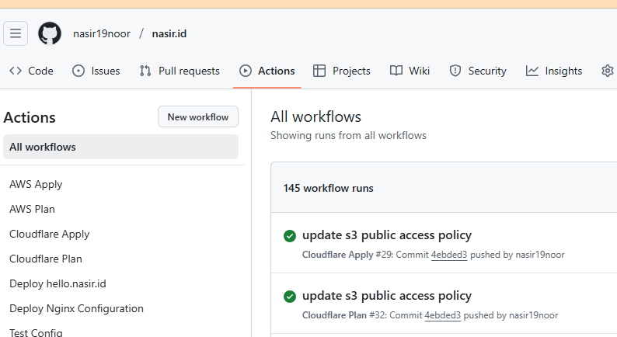Click the green success check for Cloudflare Apply #29
The image size is (617, 337).
click(290, 236)
